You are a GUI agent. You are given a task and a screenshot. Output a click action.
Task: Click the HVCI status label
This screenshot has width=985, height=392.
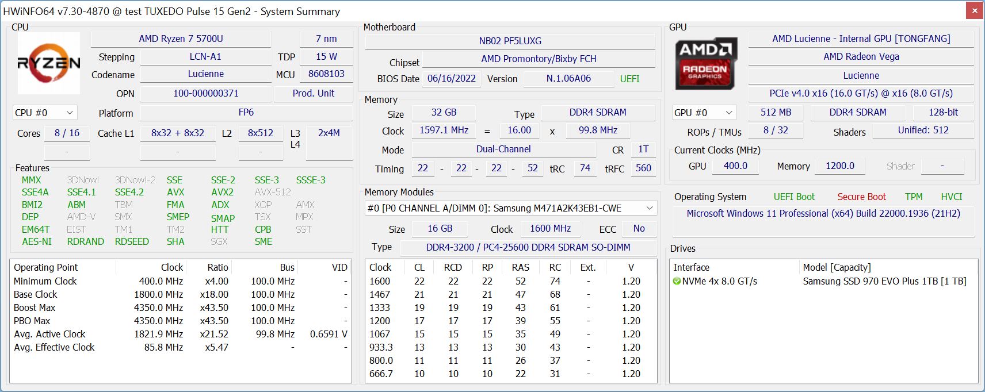(952, 197)
